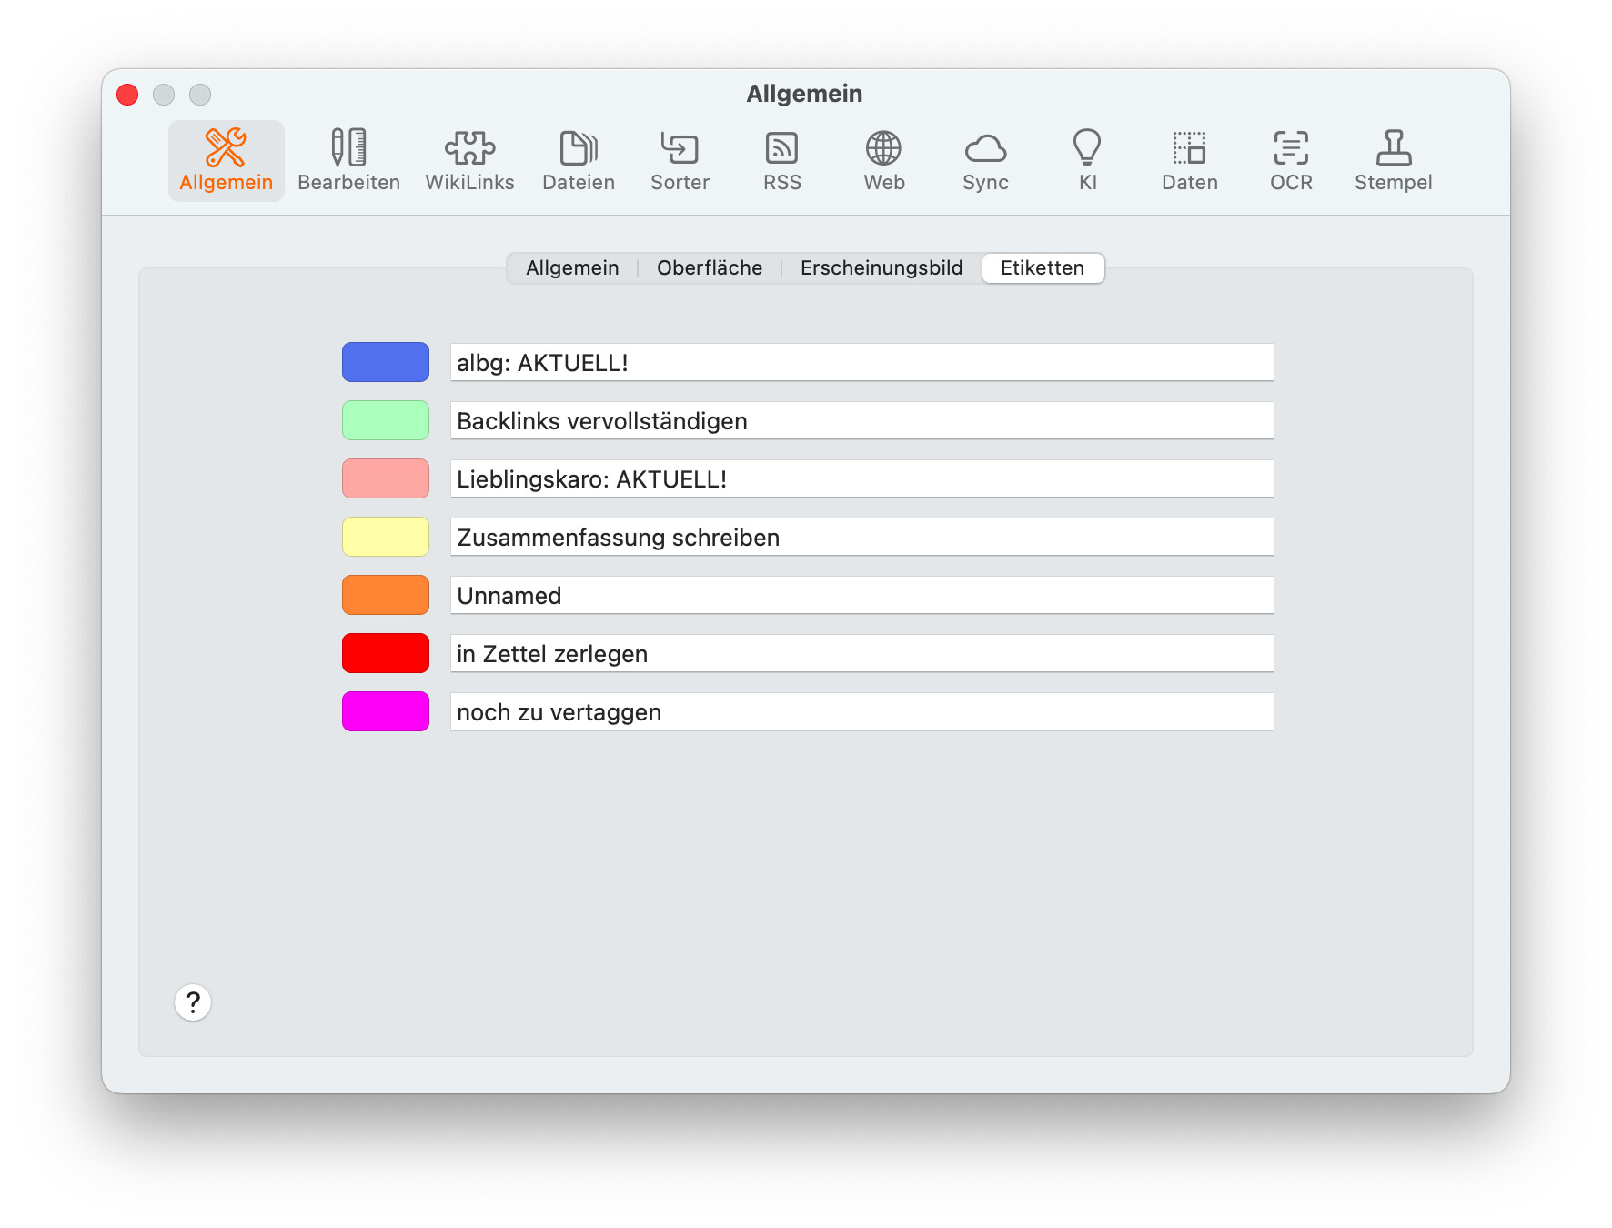Switch to the Oberfläche tab

(x=710, y=268)
